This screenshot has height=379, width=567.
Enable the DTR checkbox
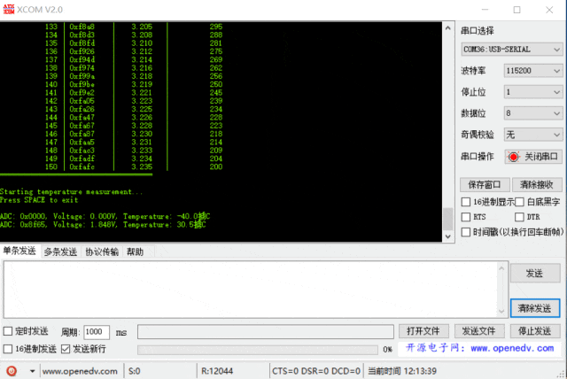click(520, 217)
